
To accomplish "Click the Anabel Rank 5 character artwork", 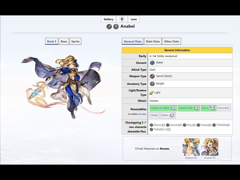I will tap(63, 87).
